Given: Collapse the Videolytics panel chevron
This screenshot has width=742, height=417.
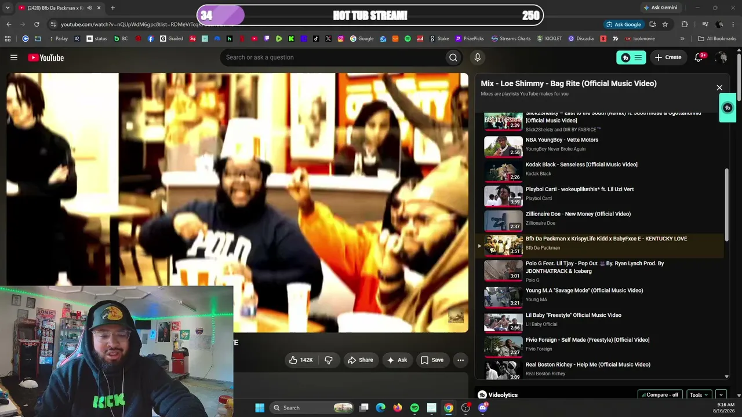Looking at the screenshot, I should click(x=721, y=395).
